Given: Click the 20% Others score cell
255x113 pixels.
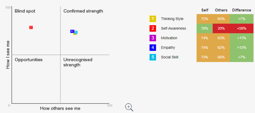Looking at the screenshot, I should point(221,28).
